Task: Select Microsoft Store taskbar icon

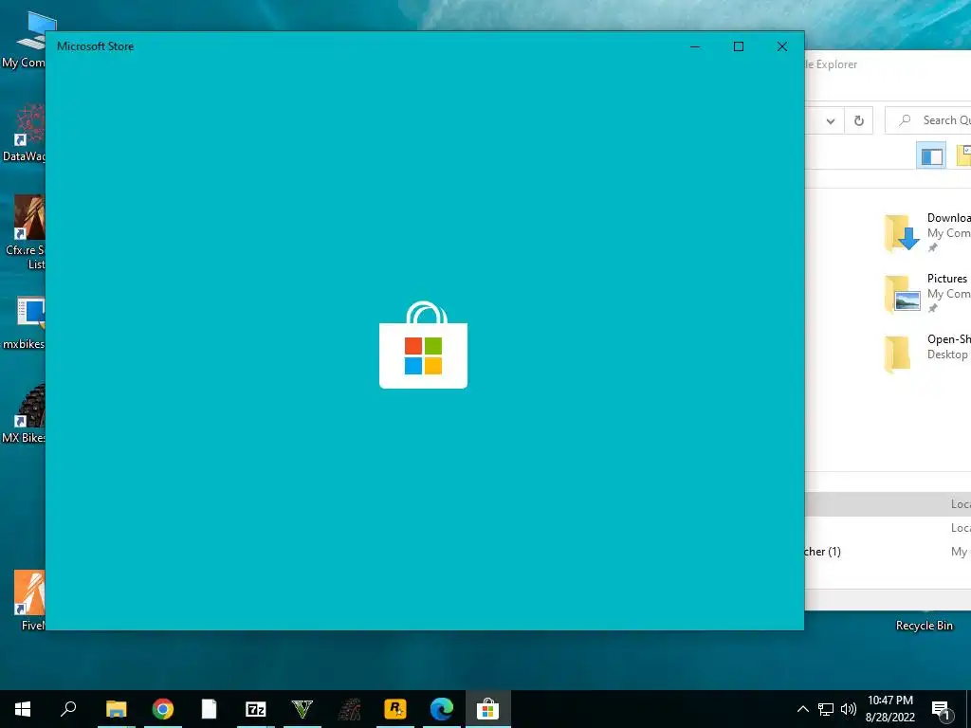Action: [x=488, y=709]
